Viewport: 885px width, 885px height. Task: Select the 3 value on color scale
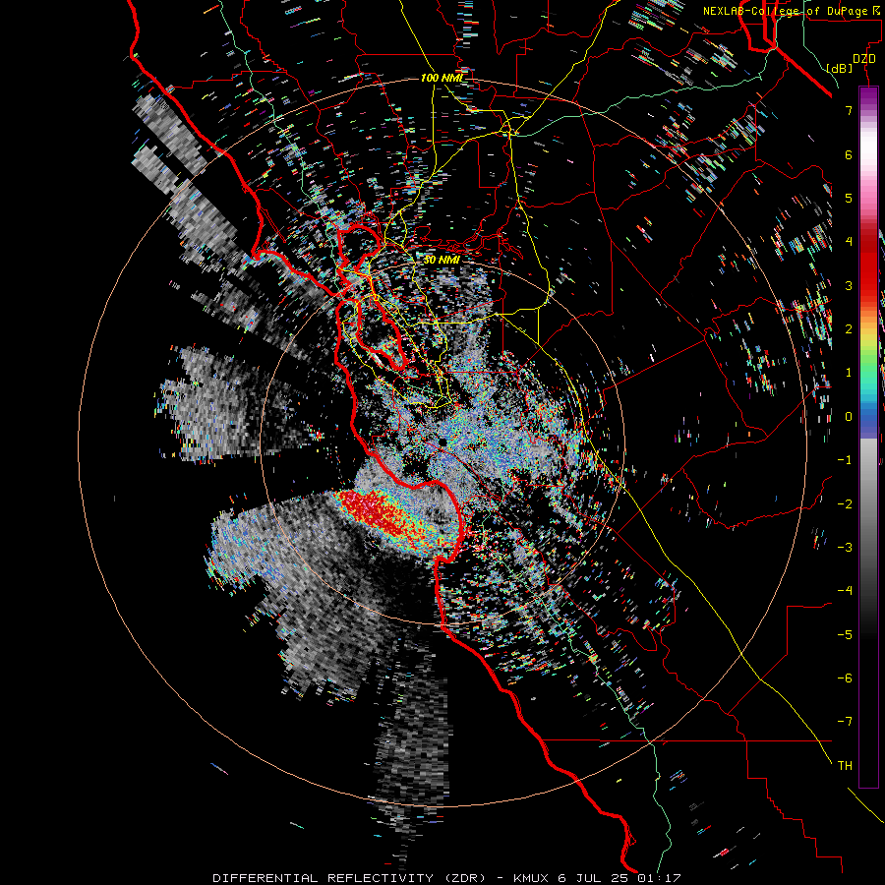click(849, 285)
